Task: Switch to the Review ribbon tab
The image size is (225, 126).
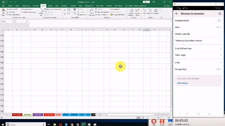Action: [50, 6]
